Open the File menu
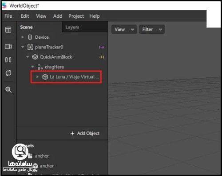222x176 pixels. (8, 16)
